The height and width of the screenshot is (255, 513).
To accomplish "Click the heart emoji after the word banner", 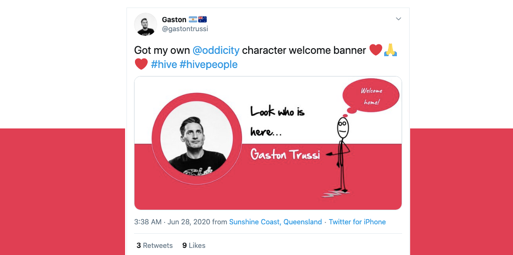I will (x=376, y=50).
